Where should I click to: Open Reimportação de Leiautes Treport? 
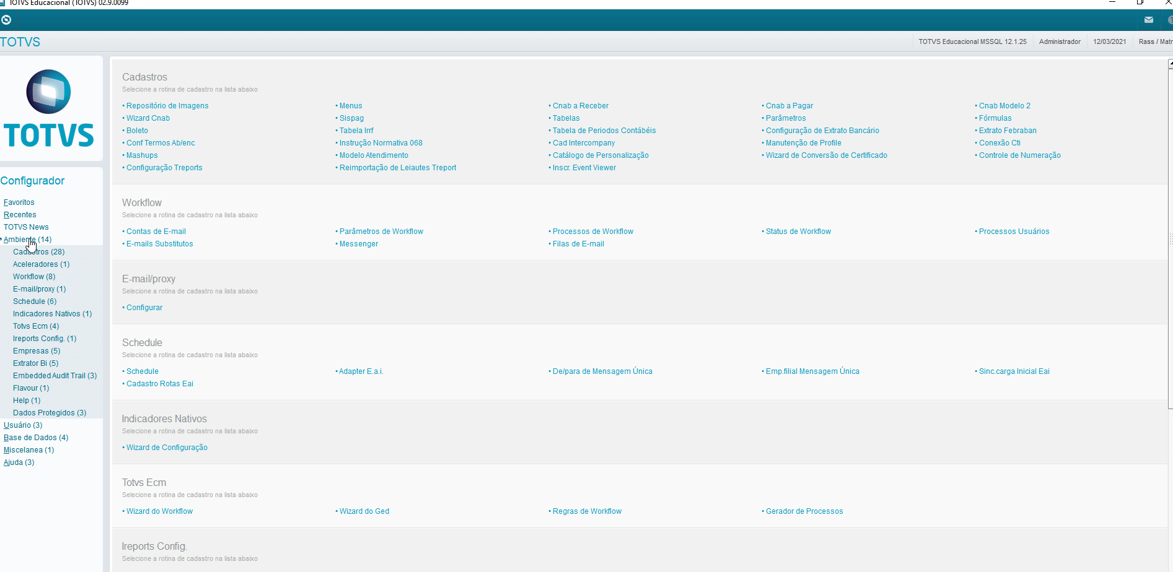[398, 168]
